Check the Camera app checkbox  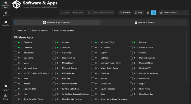[54, 42]
